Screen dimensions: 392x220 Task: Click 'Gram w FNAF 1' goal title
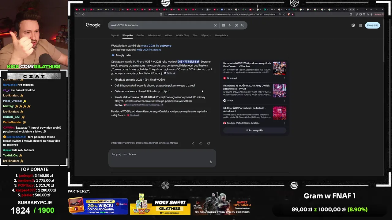[x=330, y=196]
